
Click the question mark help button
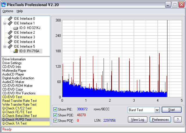click(178, 119)
